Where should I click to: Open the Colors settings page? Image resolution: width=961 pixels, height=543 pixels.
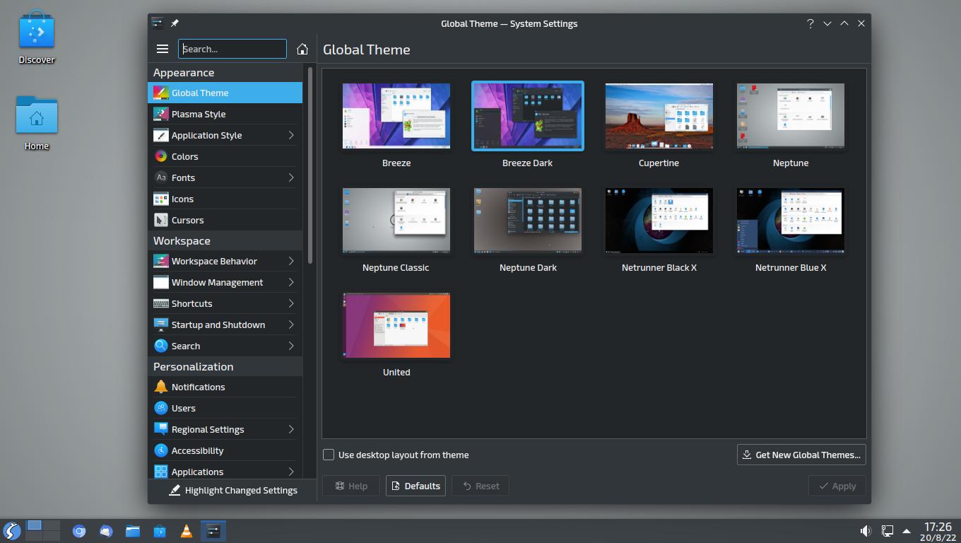tap(225, 156)
